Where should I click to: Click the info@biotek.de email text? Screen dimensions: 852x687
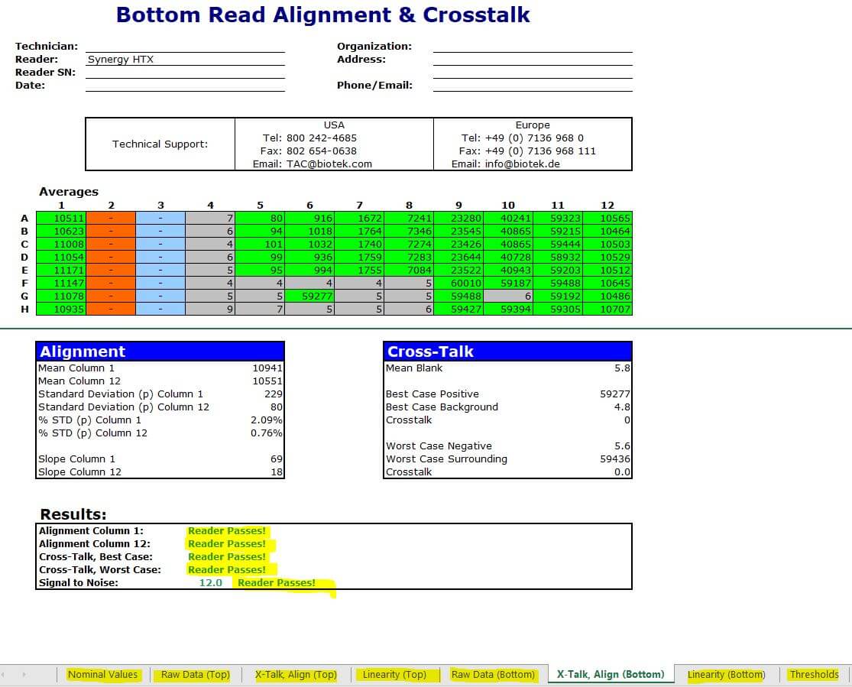click(532, 164)
